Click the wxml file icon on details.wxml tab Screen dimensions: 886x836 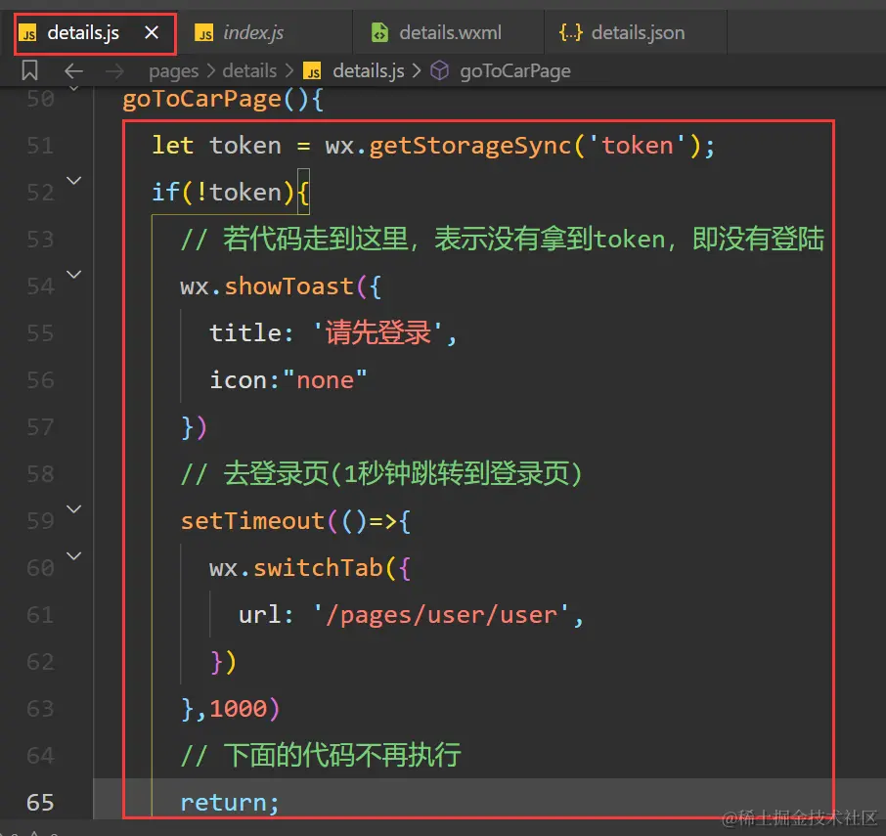pos(379,33)
